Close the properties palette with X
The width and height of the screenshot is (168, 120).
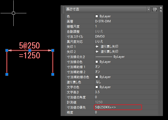pos(161,8)
